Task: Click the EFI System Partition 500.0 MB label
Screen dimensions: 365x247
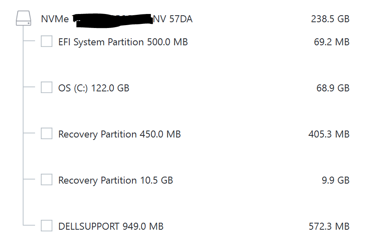Action: [123, 42]
